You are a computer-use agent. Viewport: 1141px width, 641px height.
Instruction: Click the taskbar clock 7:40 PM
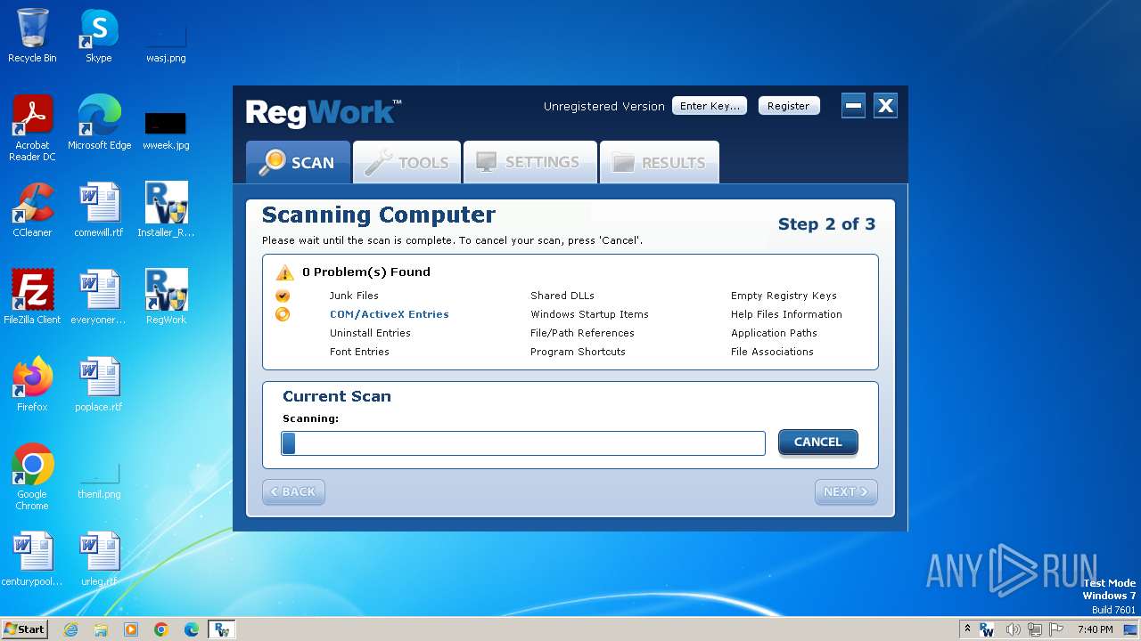tap(1095, 629)
